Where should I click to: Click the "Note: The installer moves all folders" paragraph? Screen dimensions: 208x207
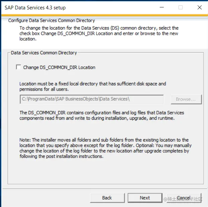tap(106, 148)
